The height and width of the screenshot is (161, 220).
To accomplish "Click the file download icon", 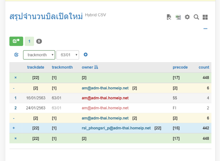I will (169, 17).
